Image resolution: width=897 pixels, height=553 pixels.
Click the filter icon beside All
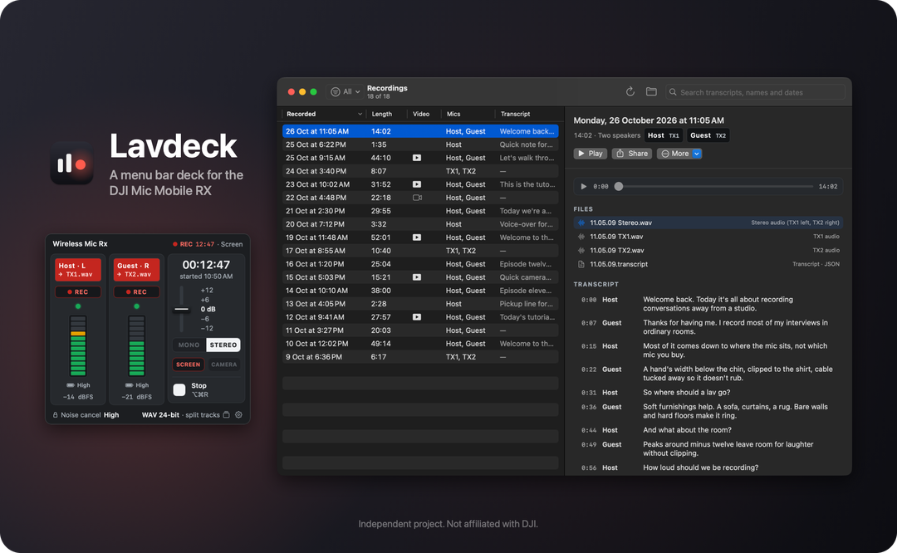point(336,91)
